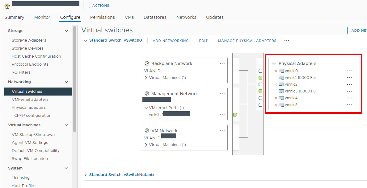This screenshot has height=188, width=367.
Task: Collapse the Physical Adapters list
Action: click(274, 63)
